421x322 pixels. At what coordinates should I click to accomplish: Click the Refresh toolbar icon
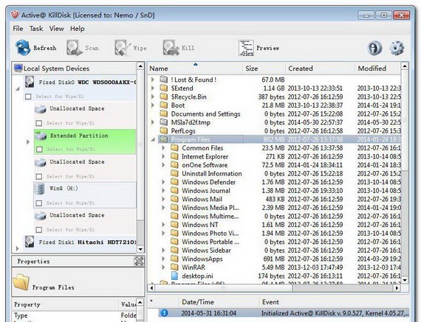tap(23, 48)
